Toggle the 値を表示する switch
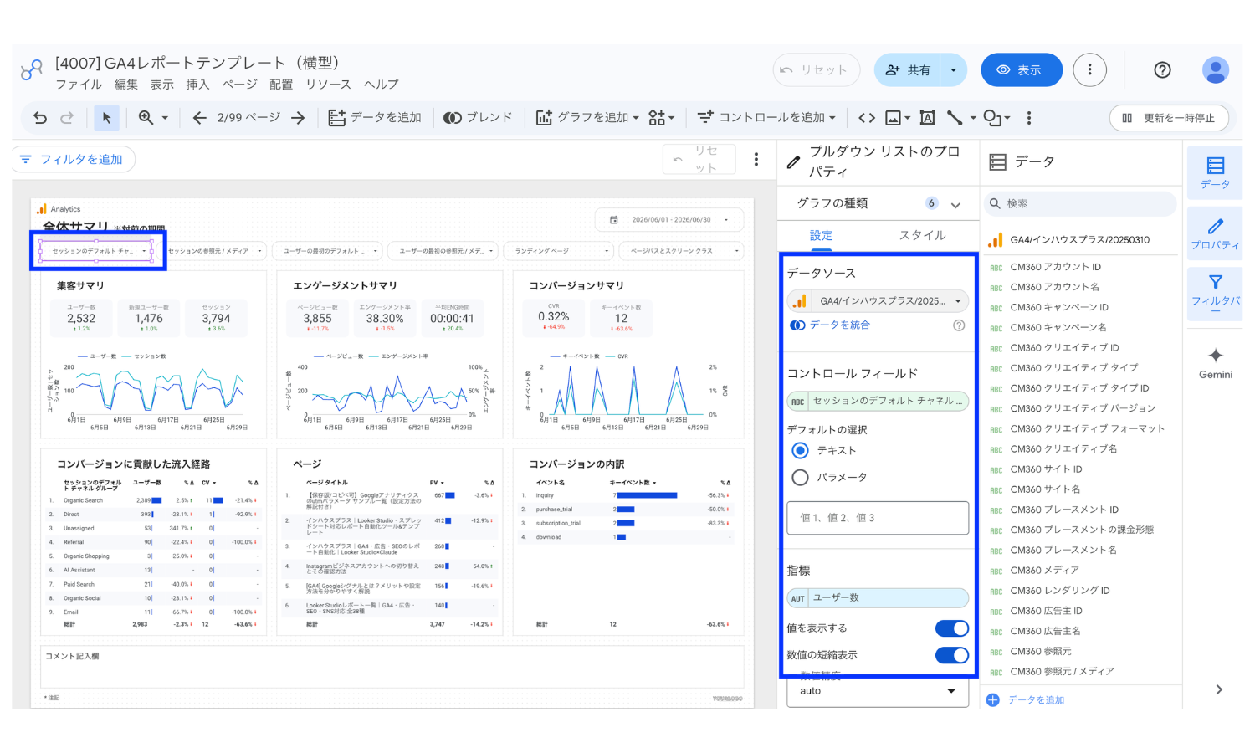 pos(952,628)
